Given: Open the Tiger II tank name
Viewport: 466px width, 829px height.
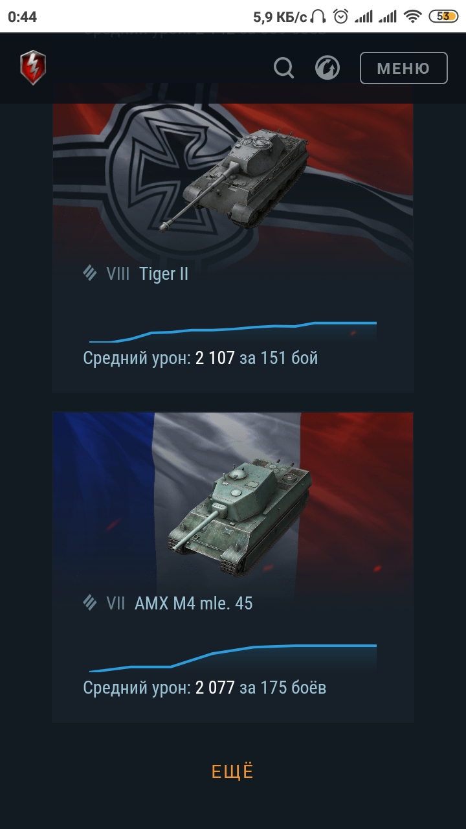Looking at the screenshot, I should coord(164,274).
